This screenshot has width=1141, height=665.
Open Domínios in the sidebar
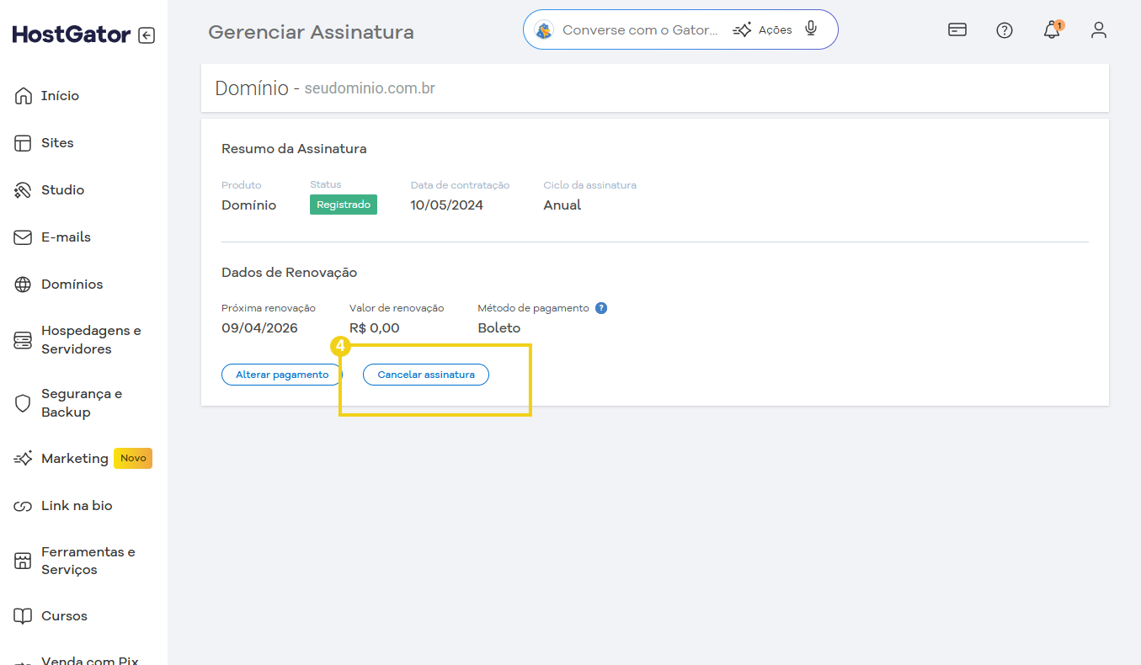tap(72, 285)
